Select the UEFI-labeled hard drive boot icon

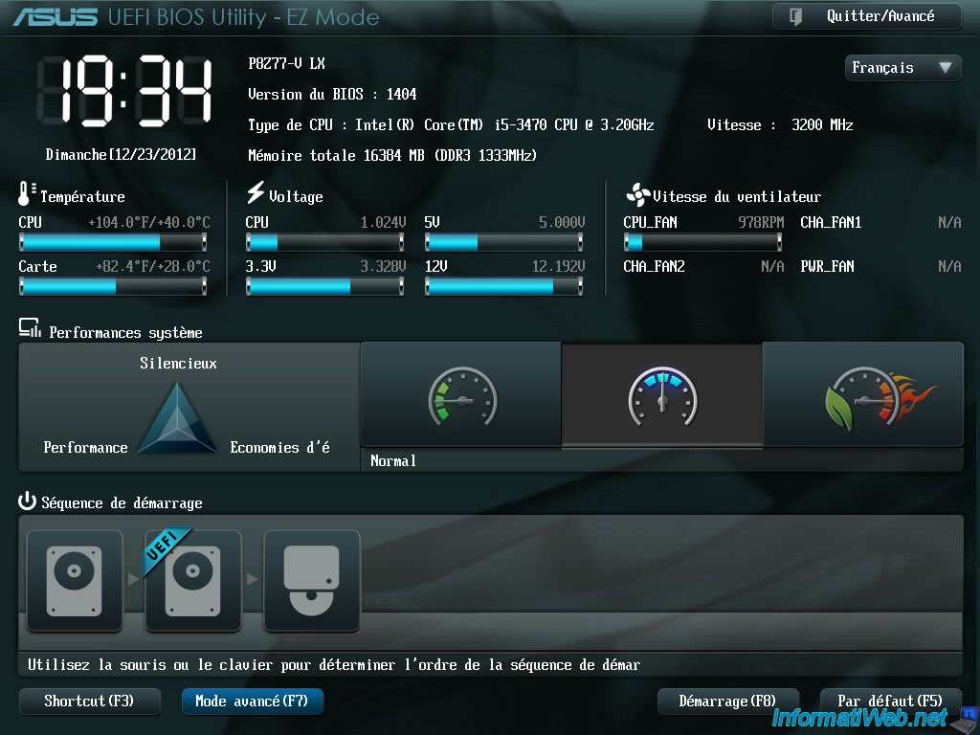click(193, 581)
